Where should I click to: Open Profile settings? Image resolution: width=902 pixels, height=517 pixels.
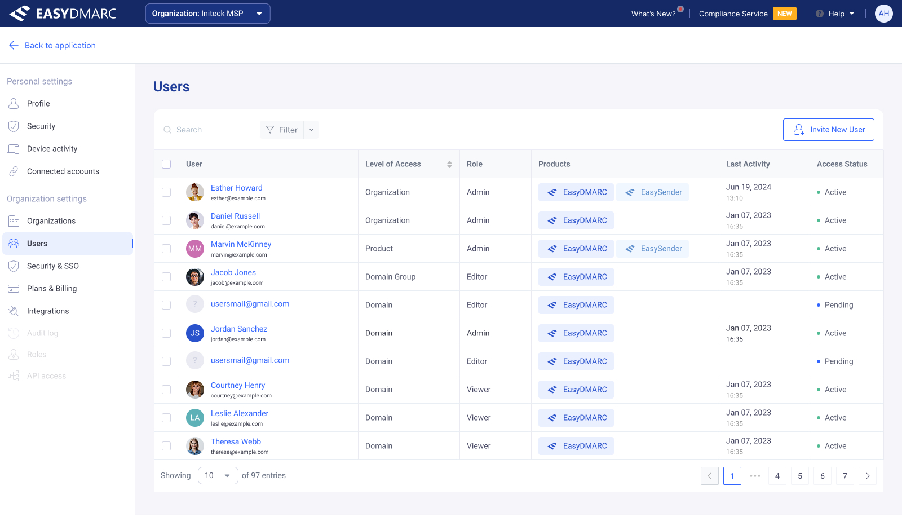pyautogui.click(x=68, y=104)
